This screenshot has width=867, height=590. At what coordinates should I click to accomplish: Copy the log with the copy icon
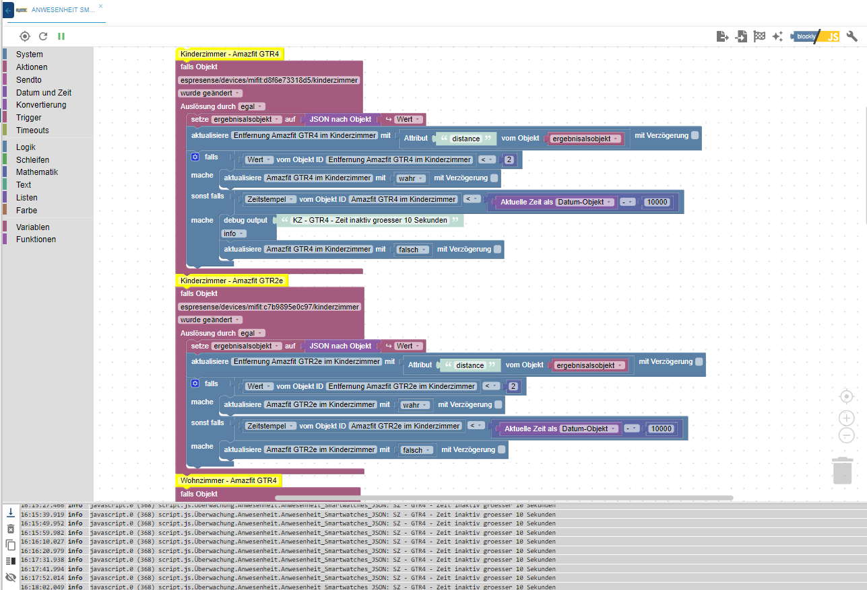tap(11, 545)
